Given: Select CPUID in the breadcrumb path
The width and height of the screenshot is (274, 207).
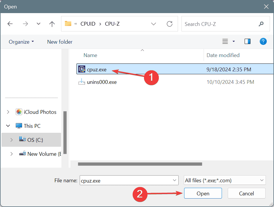Looking at the screenshot, I should tap(88, 24).
